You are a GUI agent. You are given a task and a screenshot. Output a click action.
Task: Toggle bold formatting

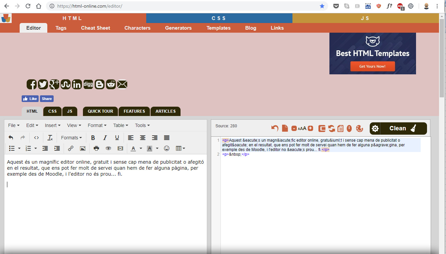coord(93,138)
